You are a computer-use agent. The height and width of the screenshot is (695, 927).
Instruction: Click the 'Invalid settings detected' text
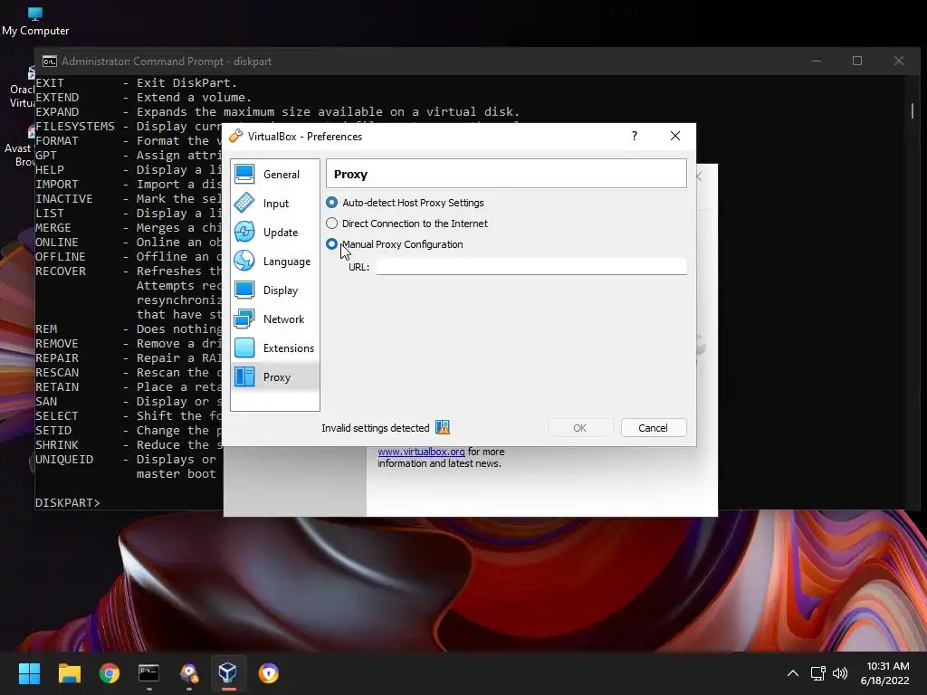(x=376, y=428)
